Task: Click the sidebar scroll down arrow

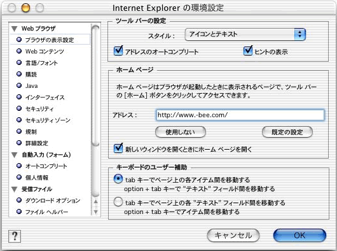Action: coord(95,212)
